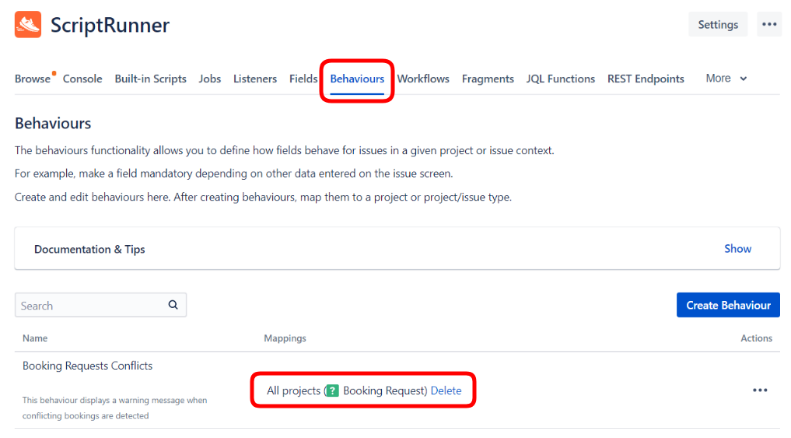
Task: Show the Documentation & Tips panel
Action: tap(737, 249)
